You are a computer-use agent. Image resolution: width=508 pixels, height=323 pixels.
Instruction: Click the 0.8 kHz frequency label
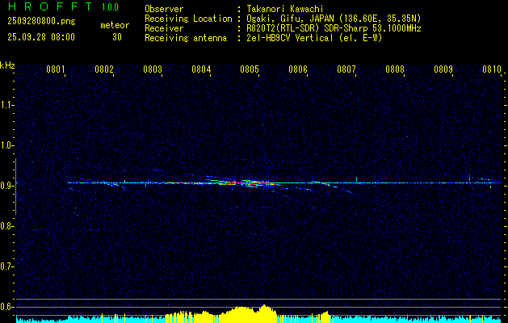click(6, 226)
